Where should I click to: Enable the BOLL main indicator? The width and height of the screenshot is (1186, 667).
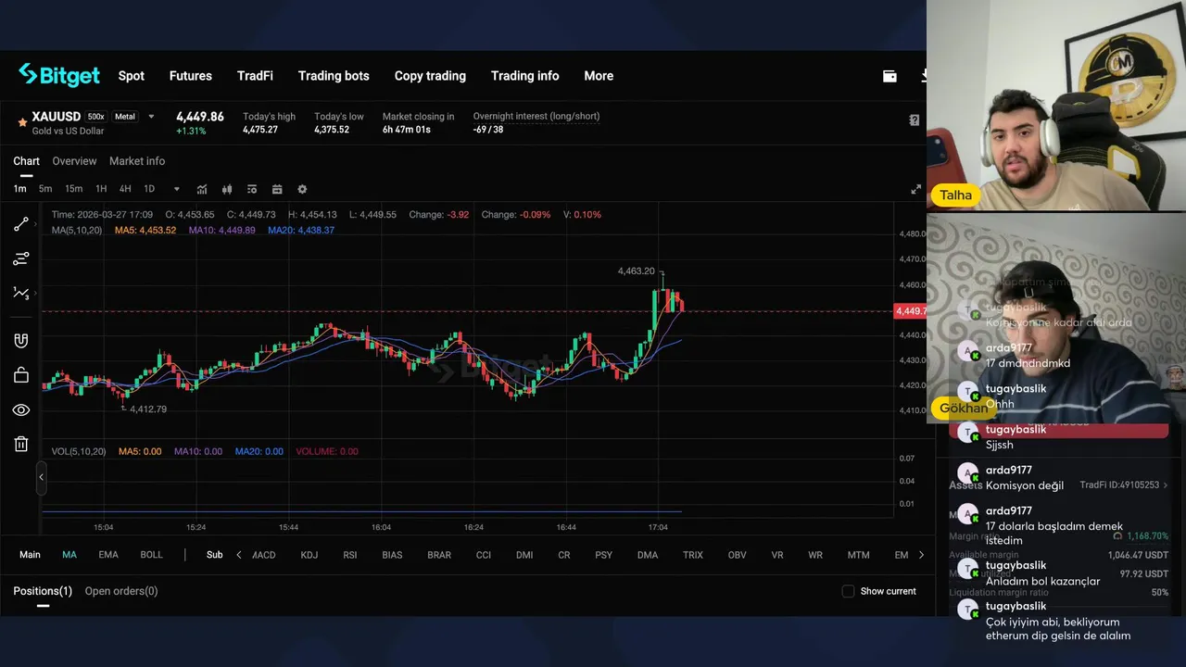tap(151, 555)
